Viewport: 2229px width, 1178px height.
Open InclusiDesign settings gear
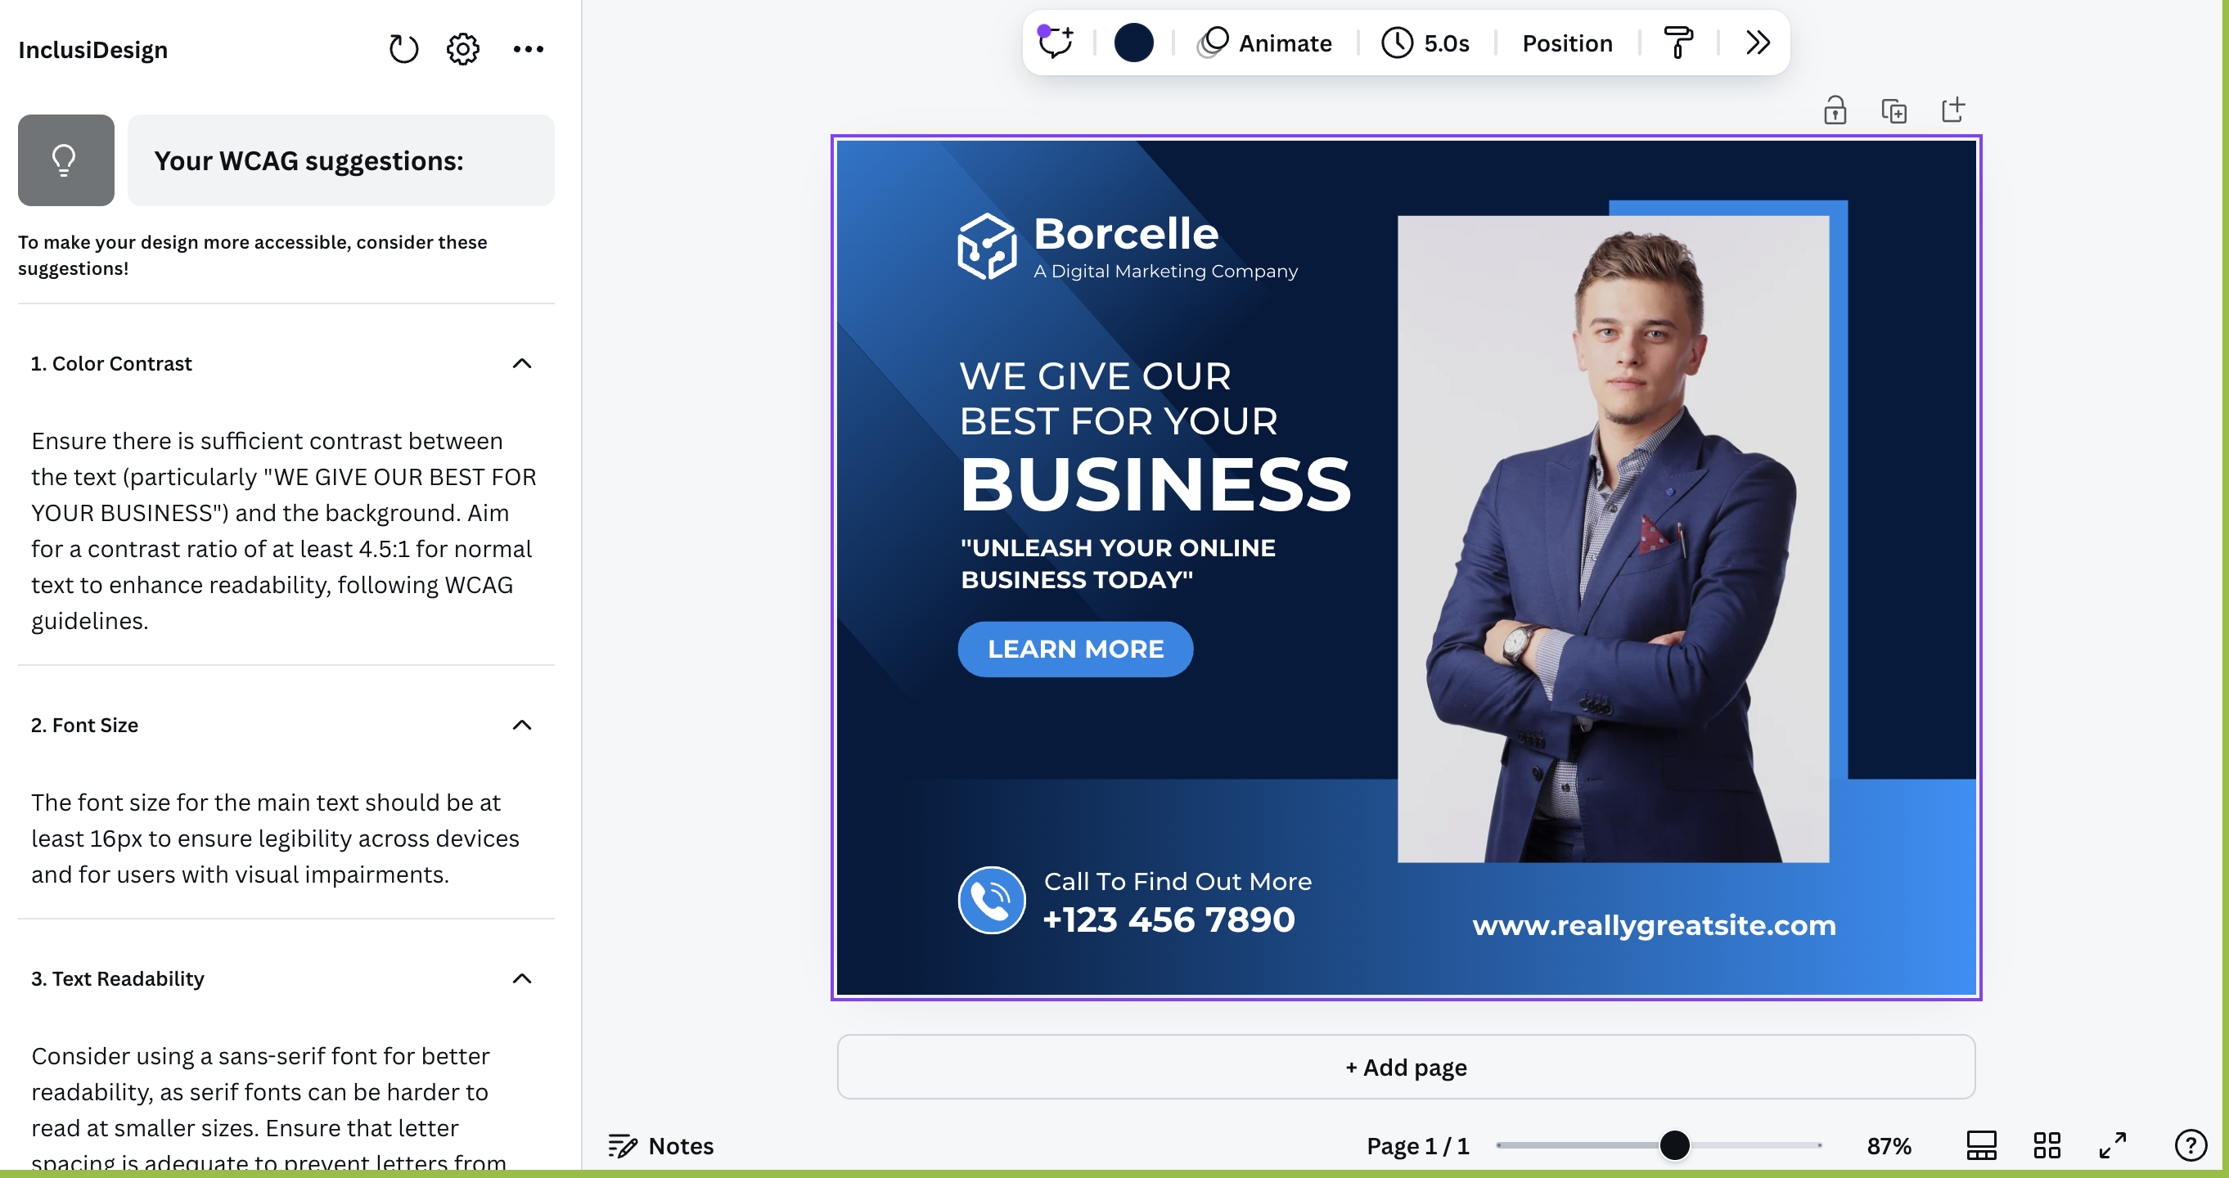(463, 49)
